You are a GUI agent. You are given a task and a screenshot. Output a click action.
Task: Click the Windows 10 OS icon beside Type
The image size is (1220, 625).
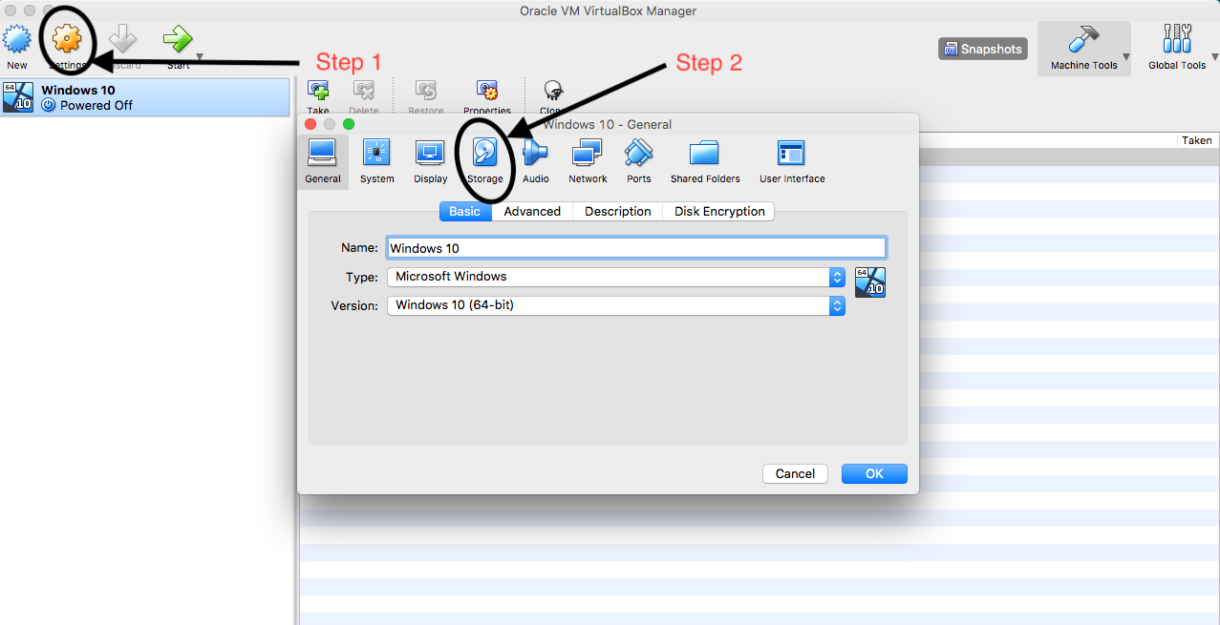870,282
